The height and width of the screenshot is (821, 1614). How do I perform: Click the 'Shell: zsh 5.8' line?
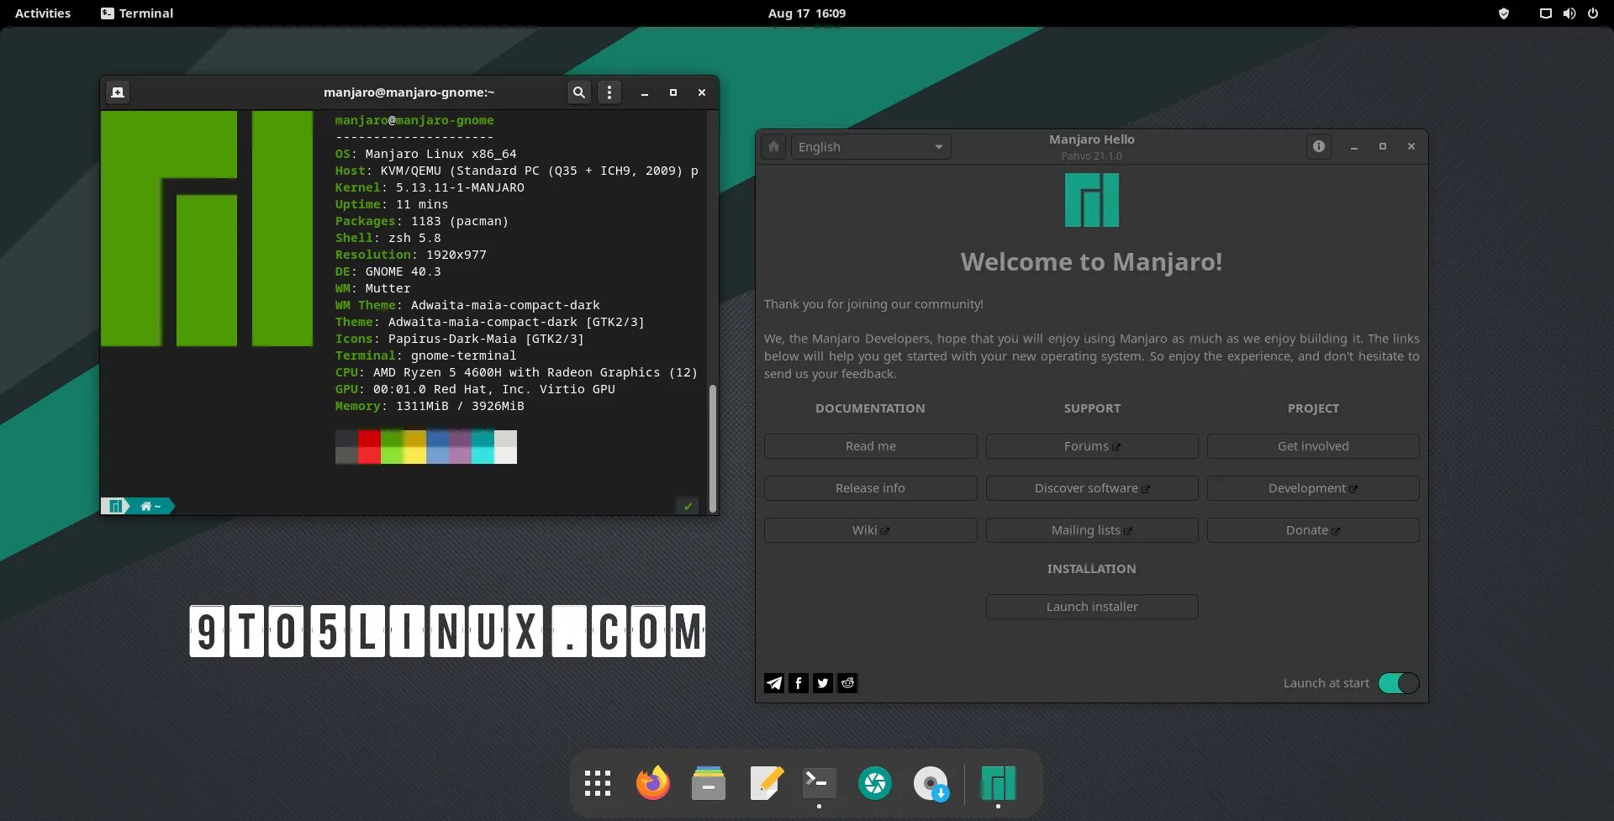coord(388,238)
